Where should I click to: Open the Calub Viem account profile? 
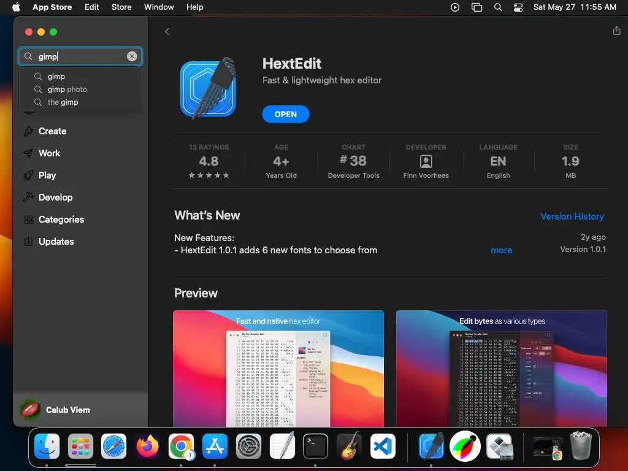pos(55,409)
